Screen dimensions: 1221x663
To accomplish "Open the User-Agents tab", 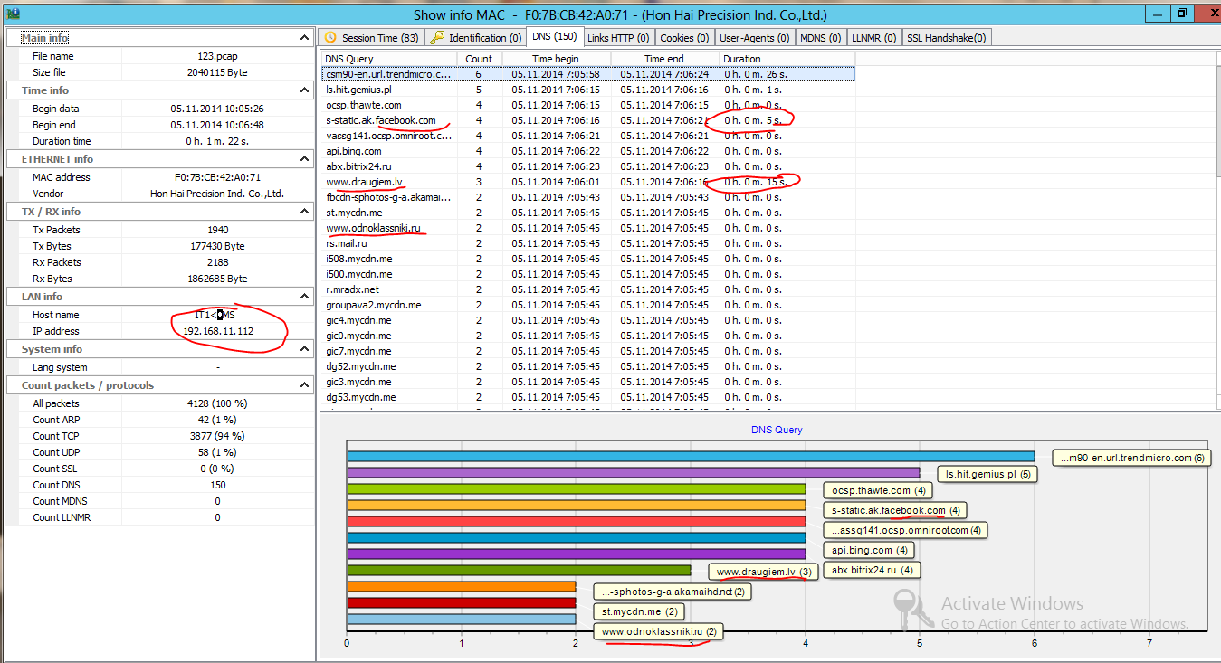I will tap(754, 38).
